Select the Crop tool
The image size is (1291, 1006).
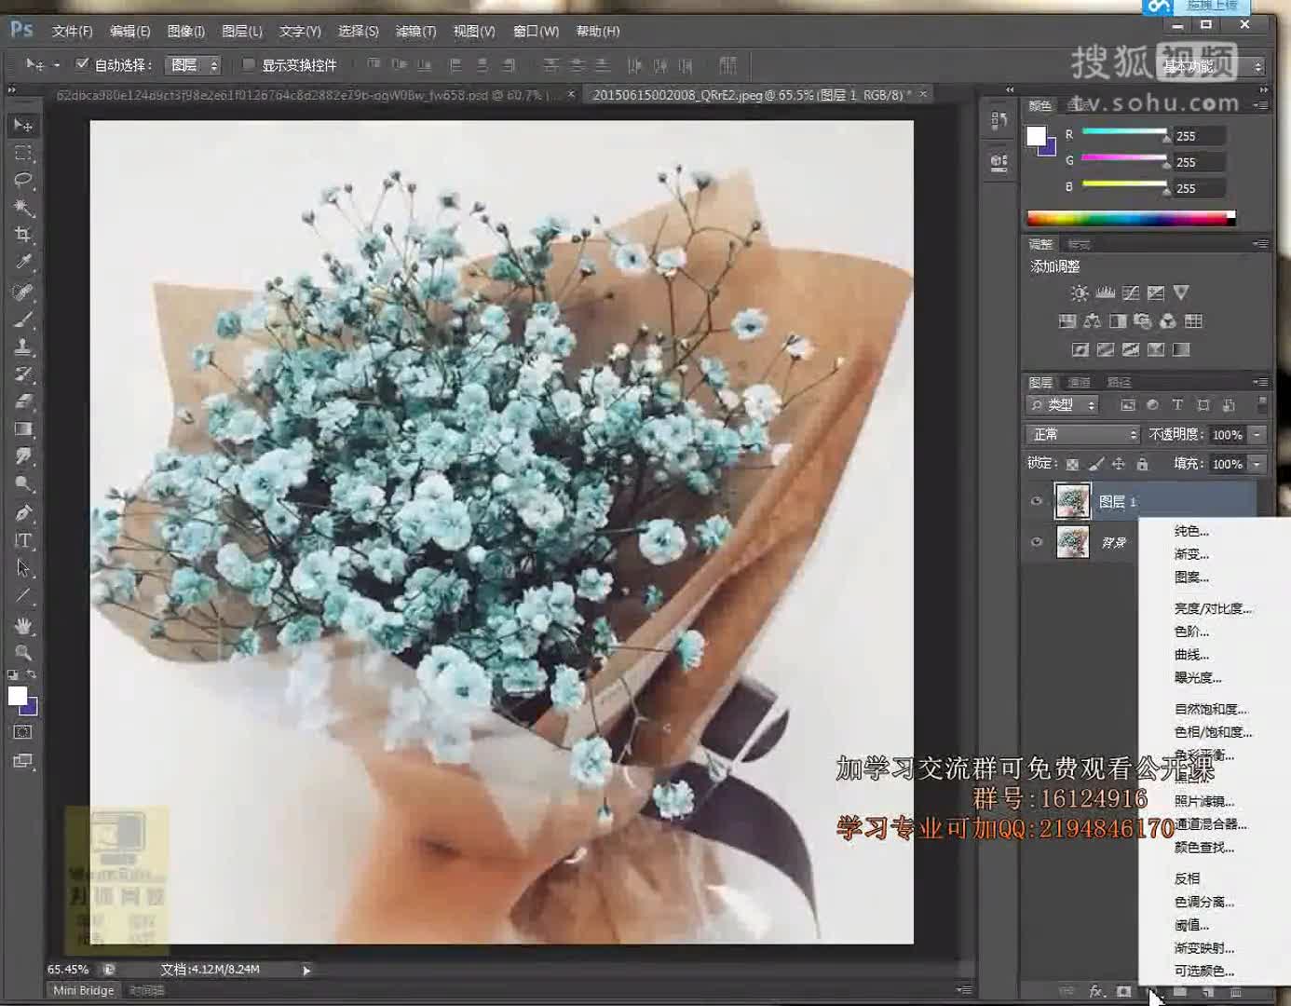pyautogui.click(x=22, y=235)
